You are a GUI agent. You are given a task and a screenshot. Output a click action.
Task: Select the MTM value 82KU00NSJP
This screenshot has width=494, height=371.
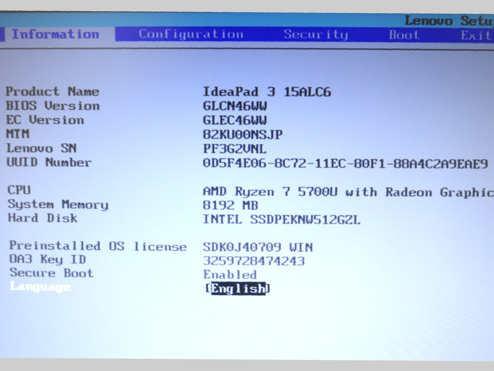click(x=242, y=134)
